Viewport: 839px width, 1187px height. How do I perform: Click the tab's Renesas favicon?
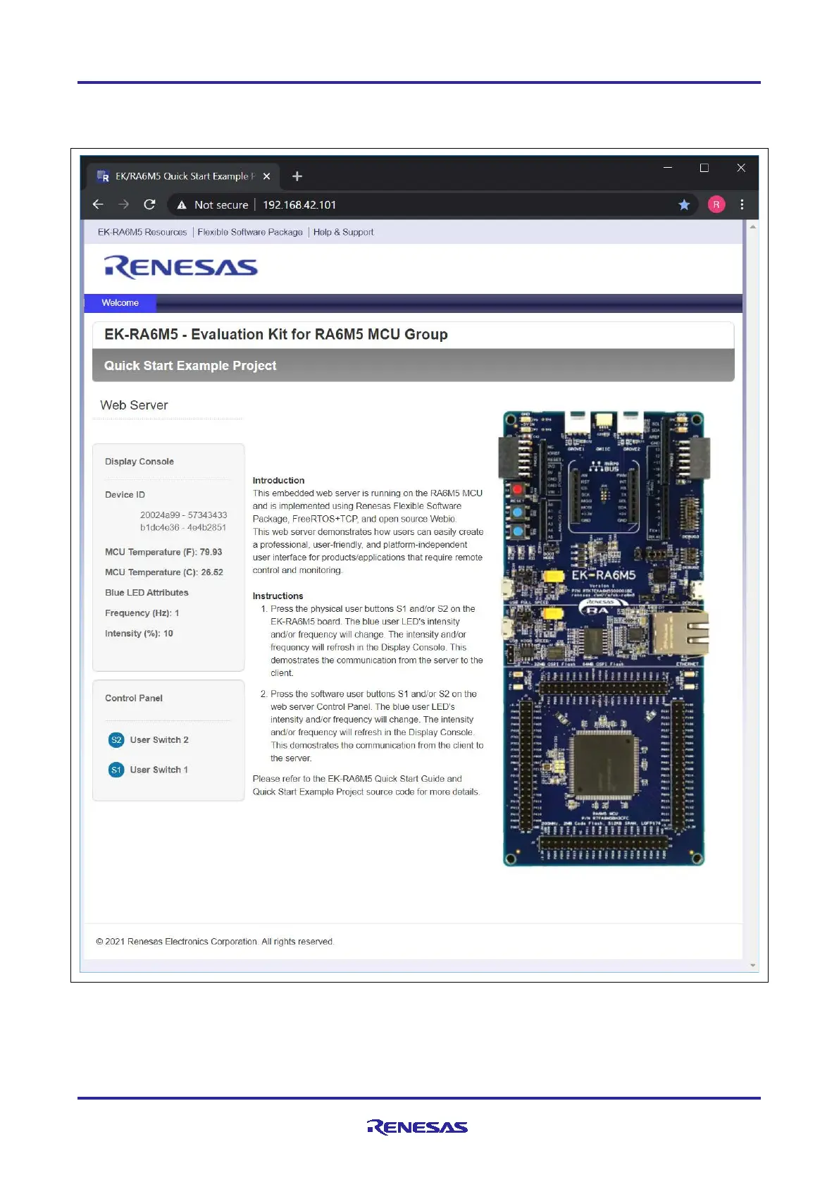click(103, 176)
